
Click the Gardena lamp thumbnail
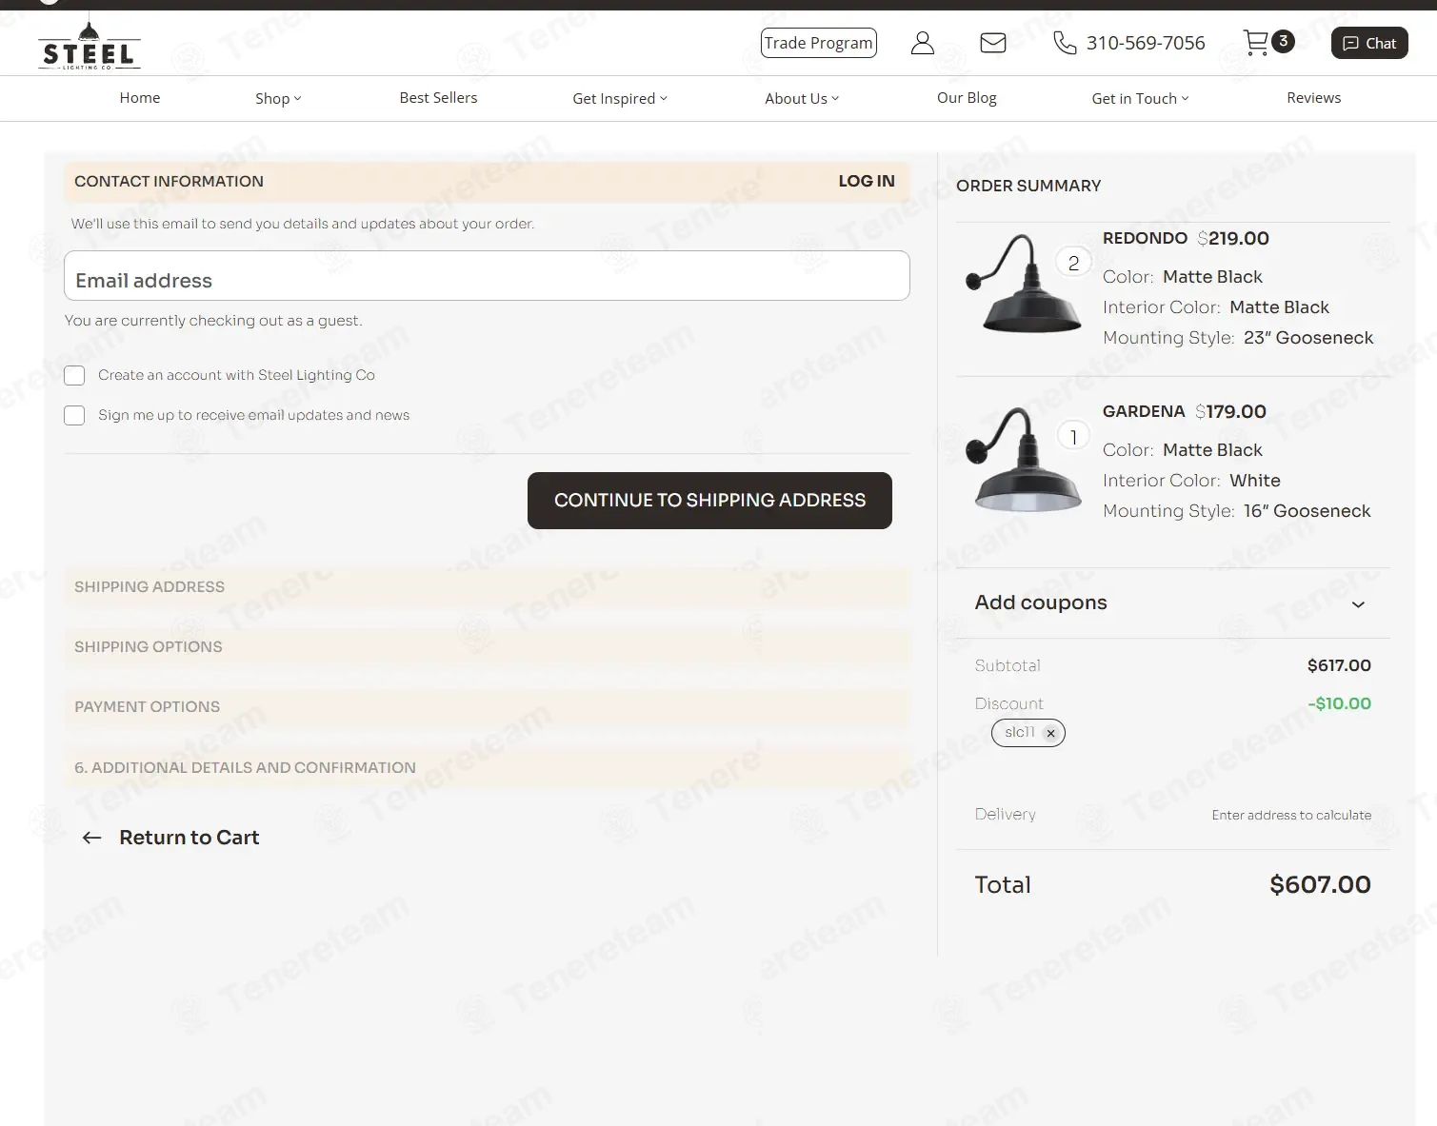point(1024,459)
